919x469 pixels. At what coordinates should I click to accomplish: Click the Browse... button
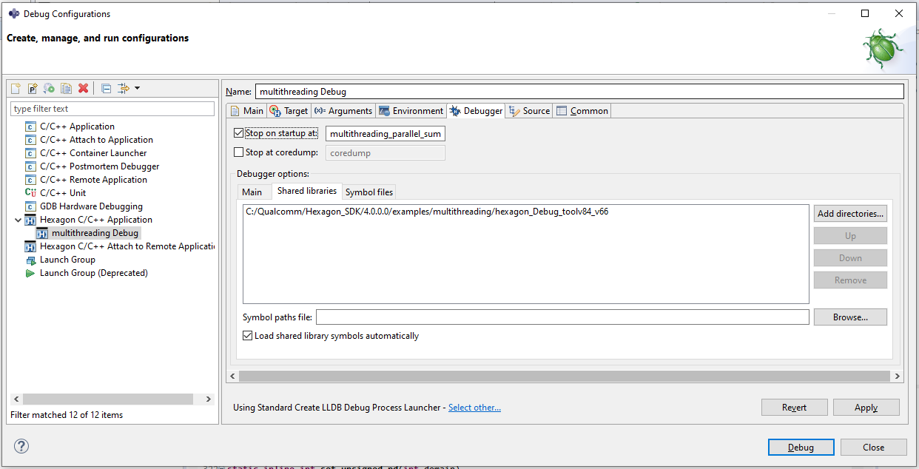(x=850, y=317)
